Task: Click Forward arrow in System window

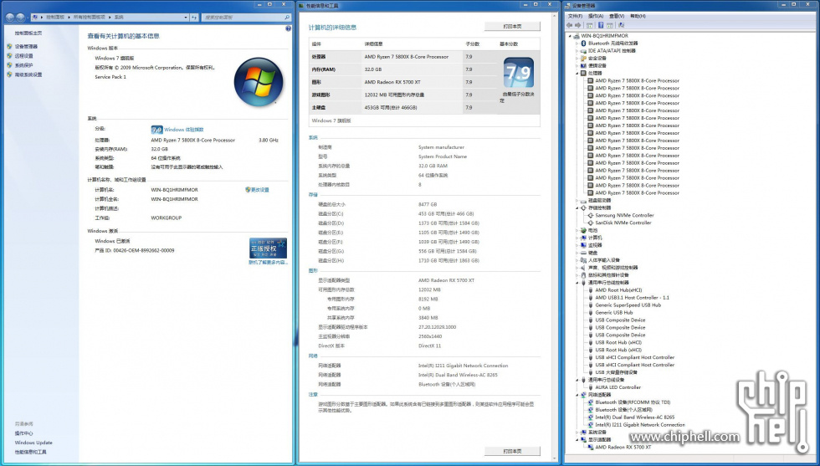Action: (x=20, y=18)
